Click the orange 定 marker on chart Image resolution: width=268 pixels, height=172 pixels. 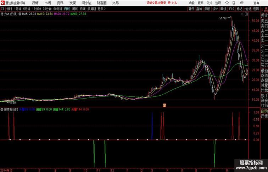pyautogui.click(x=164, y=105)
